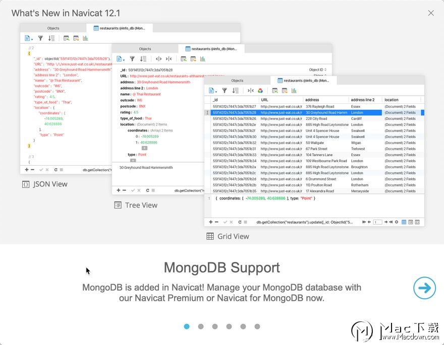
Task: Close the What's New in Navicat dialog
Action: pyautogui.click(x=431, y=13)
